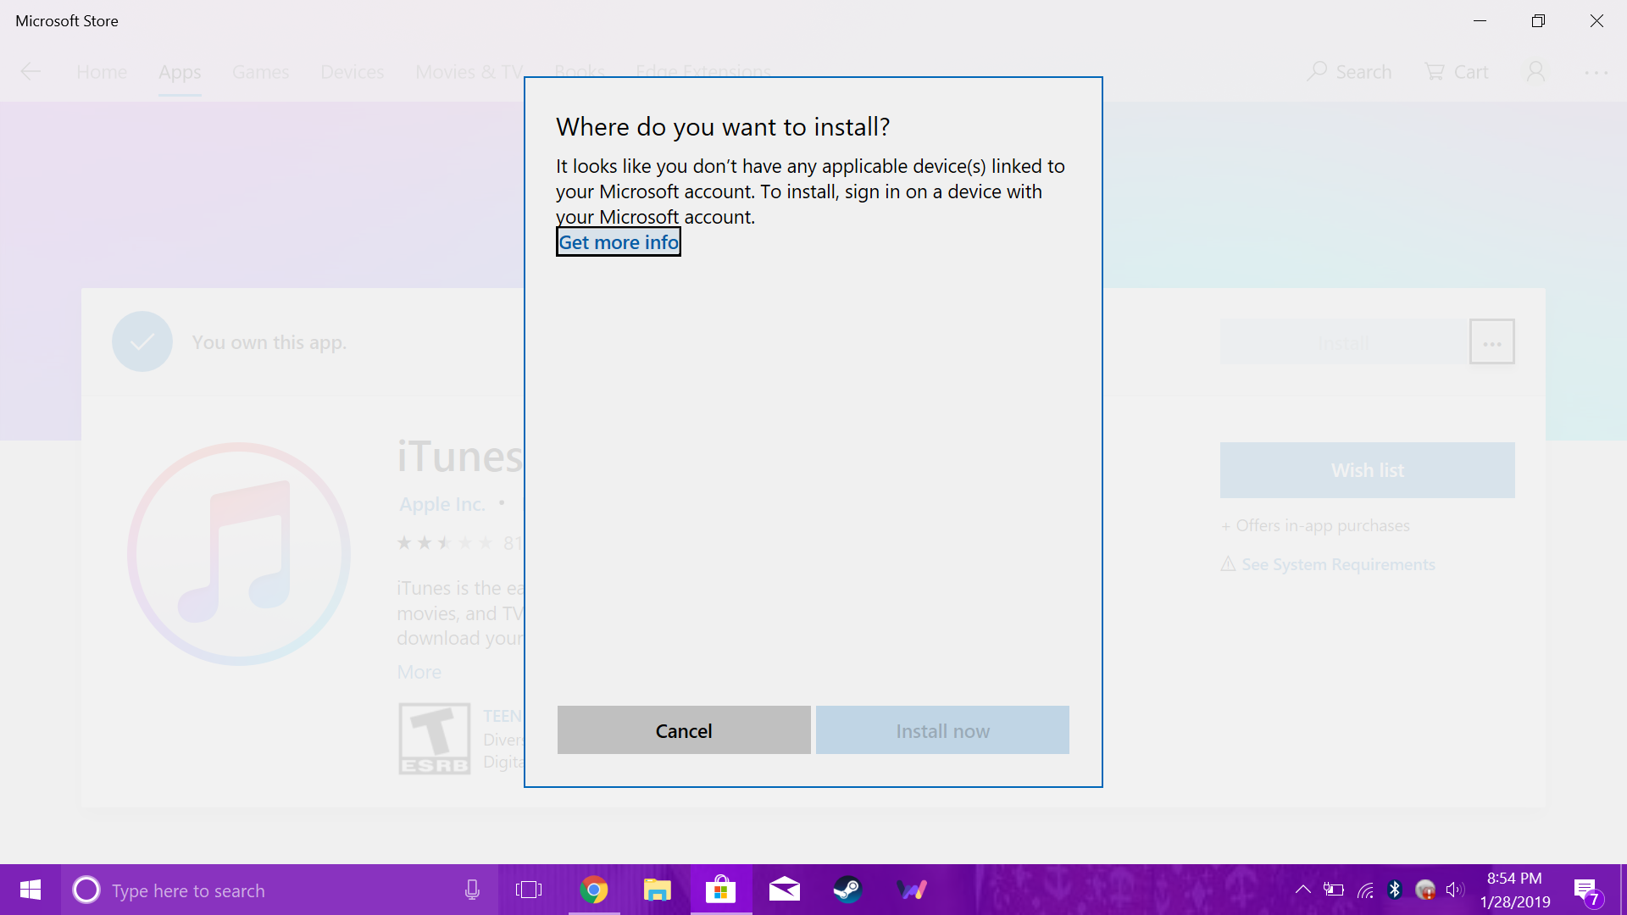Select the Games tab in Microsoft Store
The image size is (1627, 915).
260,71
